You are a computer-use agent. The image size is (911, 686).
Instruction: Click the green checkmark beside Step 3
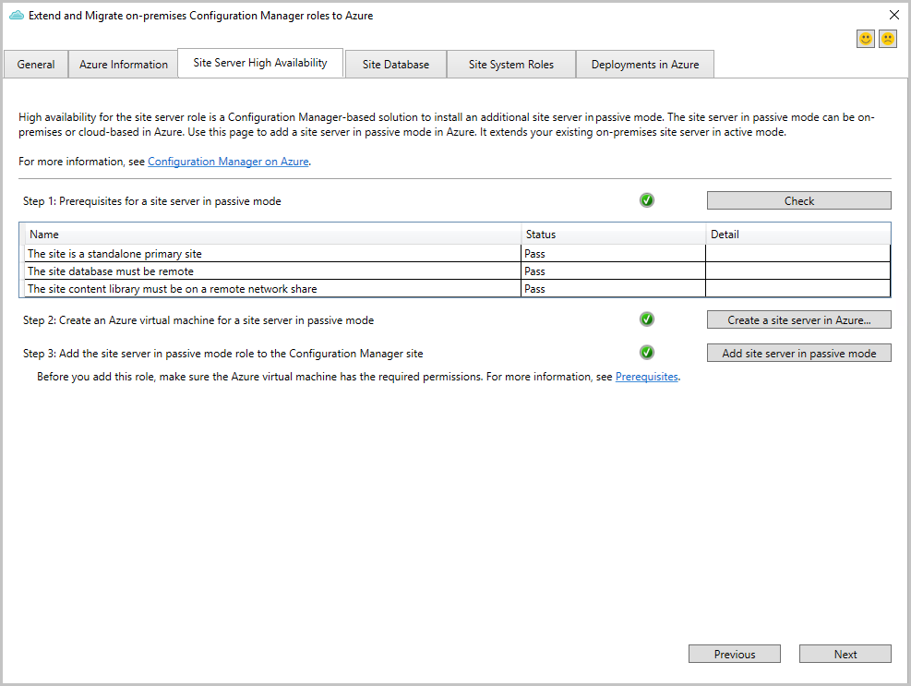pyautogui.click(x=647, y=353)
